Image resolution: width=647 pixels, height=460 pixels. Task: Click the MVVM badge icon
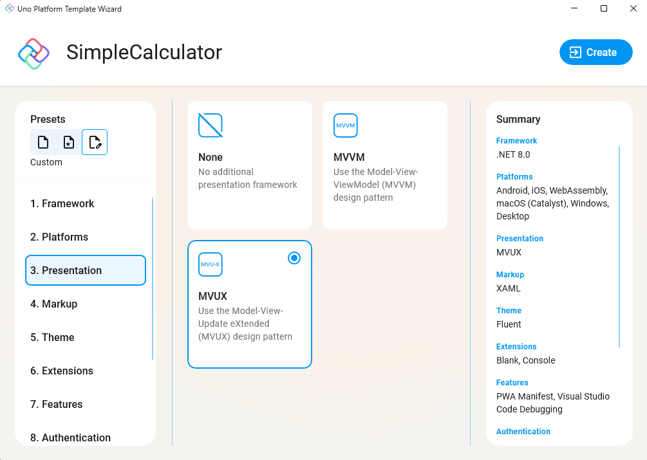[x=345, y=125]
